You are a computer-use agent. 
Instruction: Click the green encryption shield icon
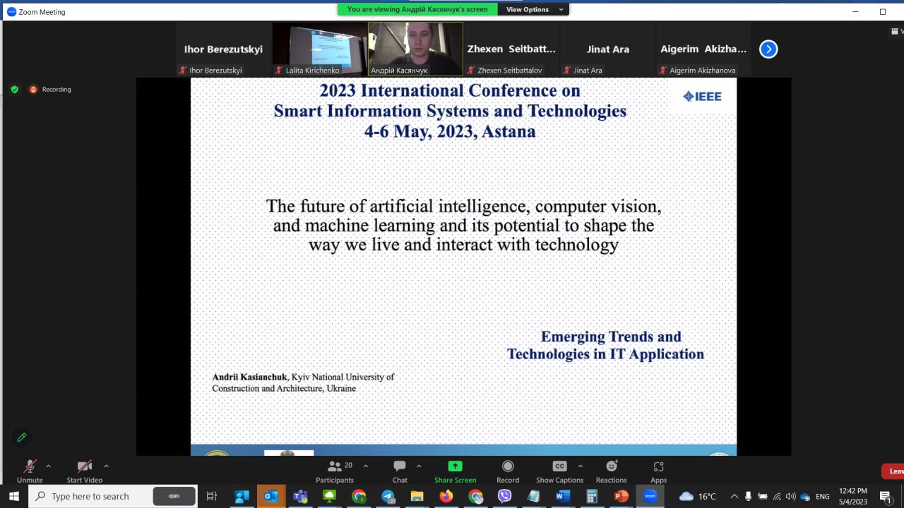pos(14,90)
